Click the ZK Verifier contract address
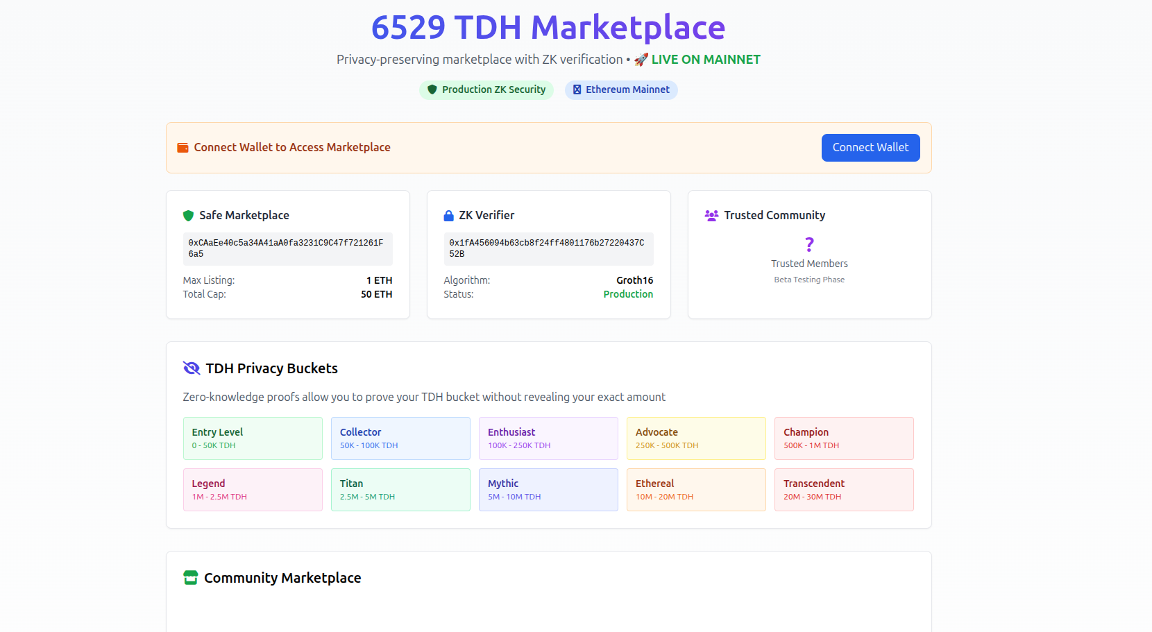 tap(548, 249)
